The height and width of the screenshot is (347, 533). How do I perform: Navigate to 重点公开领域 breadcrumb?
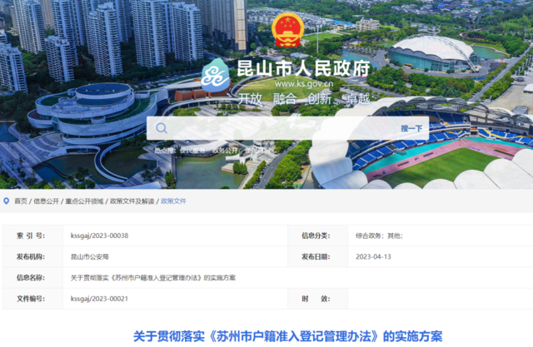(x=84, y=201)
